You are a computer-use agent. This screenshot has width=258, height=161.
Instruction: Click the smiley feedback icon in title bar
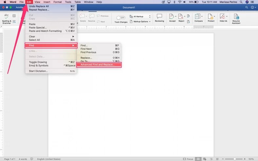coord(252,8)
